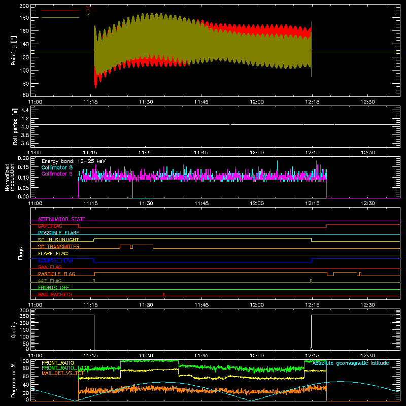Click the ATTENUATOR_STATE flag label
The image size is (406, 406).
click(x=61, y=219)
